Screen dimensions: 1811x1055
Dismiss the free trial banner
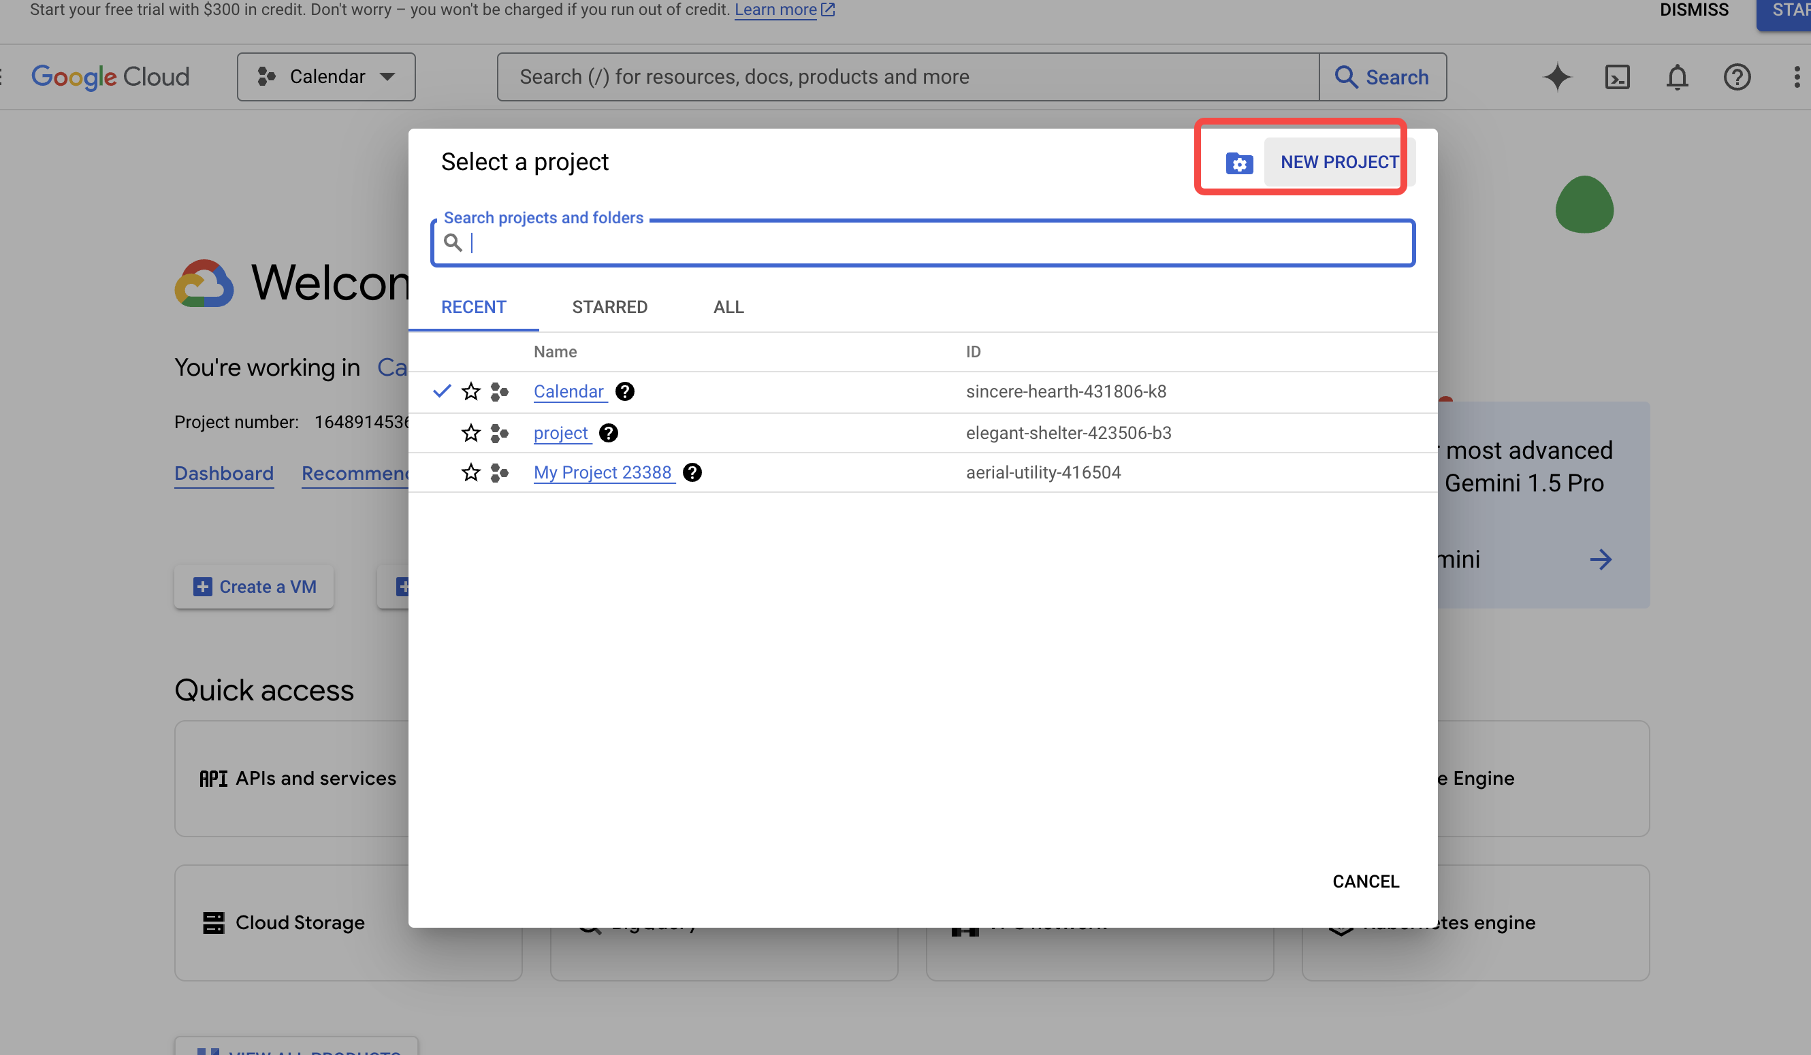[1694, 10]
